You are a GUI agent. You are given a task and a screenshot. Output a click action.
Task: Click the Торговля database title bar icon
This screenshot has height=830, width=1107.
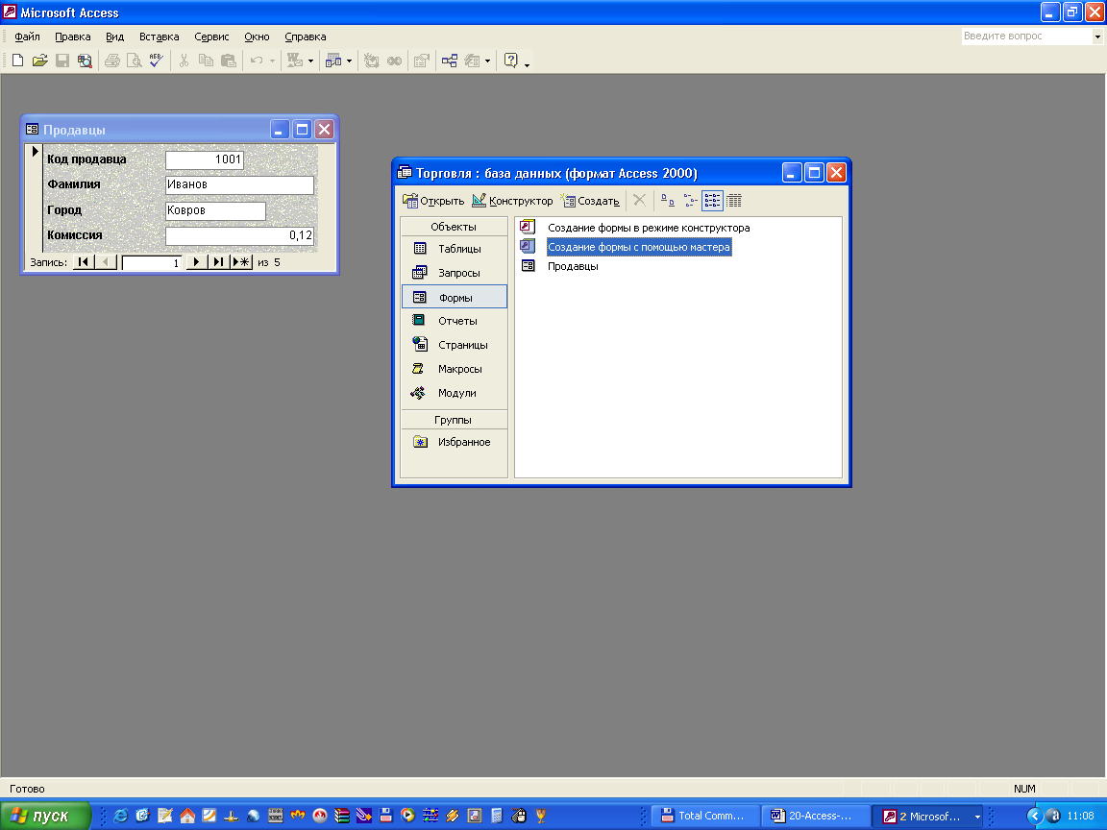click(404, 172)
